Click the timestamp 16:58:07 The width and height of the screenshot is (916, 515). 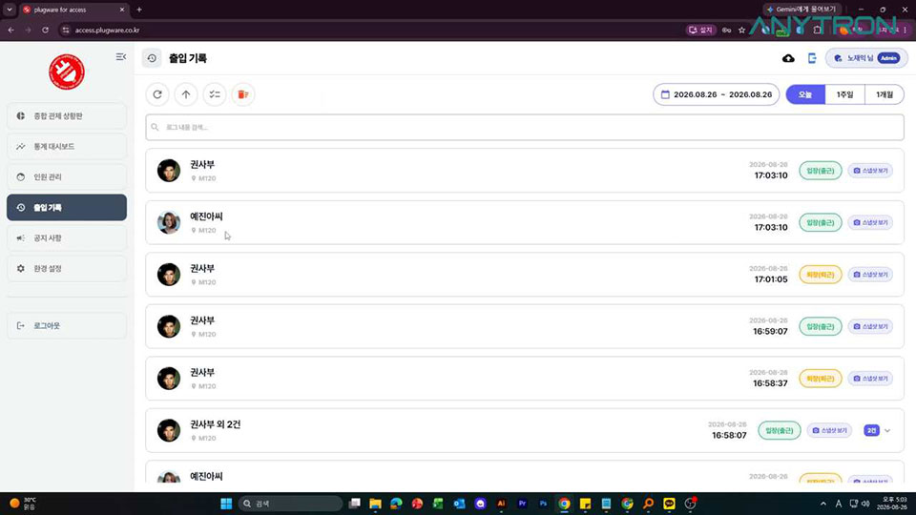(x=729, y=435)
